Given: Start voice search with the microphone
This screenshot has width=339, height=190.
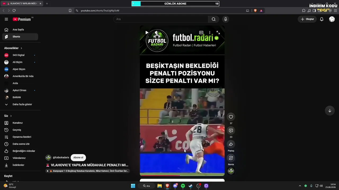Looking at the screenshot, I should pos(226,19).
